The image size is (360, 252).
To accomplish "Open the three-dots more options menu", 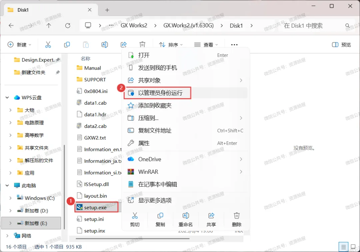I will [x=234, y=45].
